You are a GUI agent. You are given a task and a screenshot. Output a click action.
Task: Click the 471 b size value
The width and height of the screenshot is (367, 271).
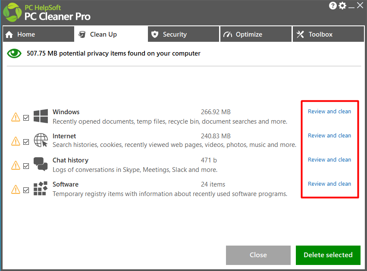209,160
